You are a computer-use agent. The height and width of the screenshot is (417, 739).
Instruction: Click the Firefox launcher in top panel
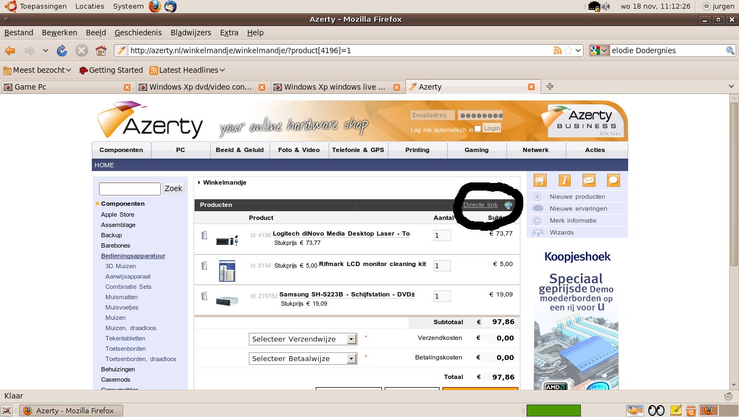pos(155,7)
